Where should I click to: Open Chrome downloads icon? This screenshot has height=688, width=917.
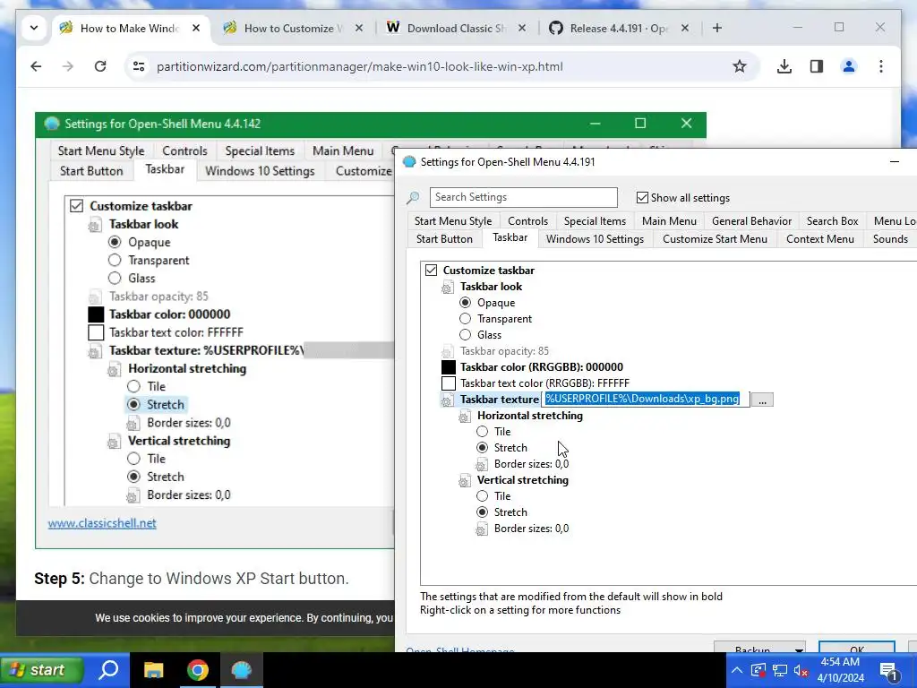(784, 66)
